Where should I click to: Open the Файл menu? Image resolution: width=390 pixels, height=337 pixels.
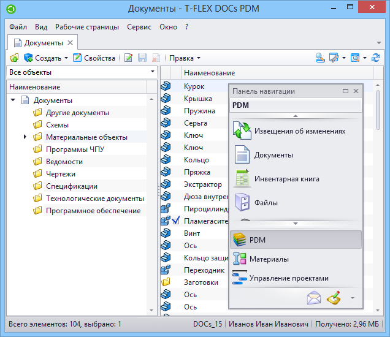tap(18, 27)
